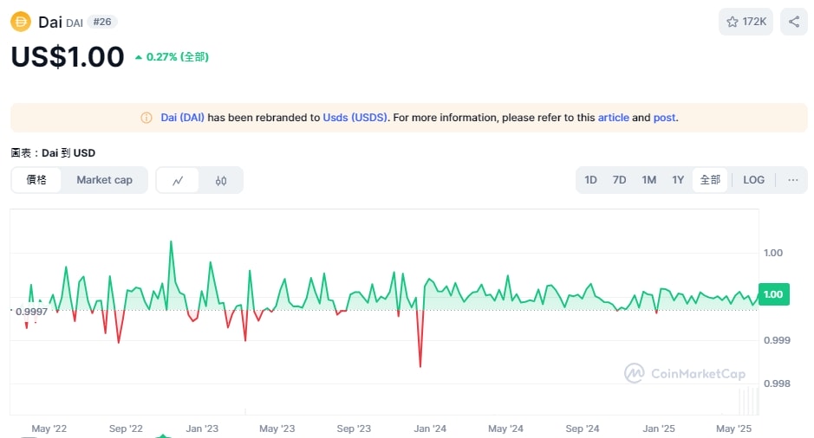Image resolution: width=814 pixels, height=438 pixels.
Task: Click the May '22 axis label
Action: [49, 428]
